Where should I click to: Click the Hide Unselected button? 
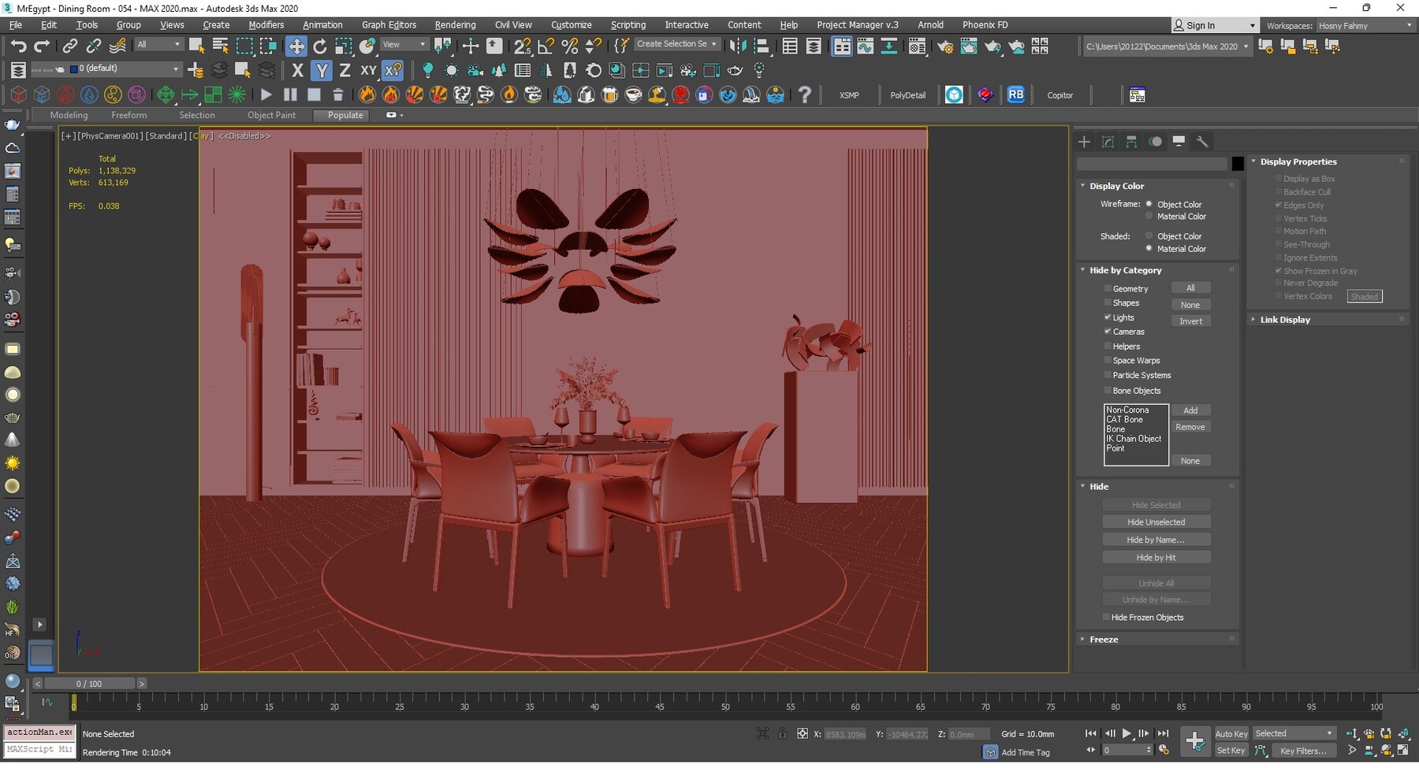coord(1156,521)
